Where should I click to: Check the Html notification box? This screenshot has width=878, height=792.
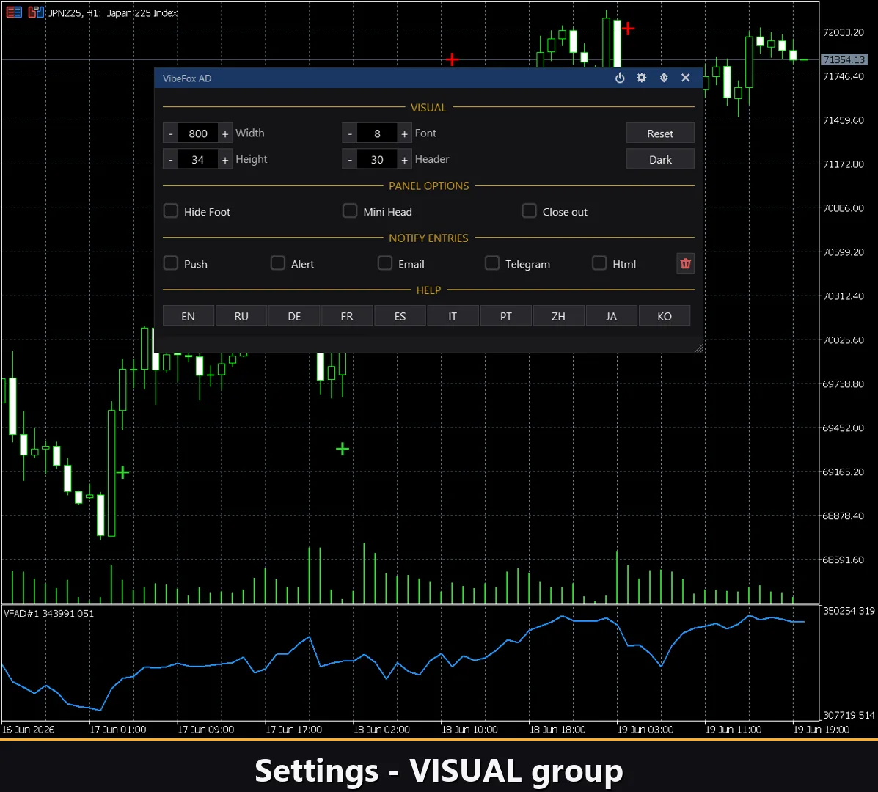pos(599,263)
